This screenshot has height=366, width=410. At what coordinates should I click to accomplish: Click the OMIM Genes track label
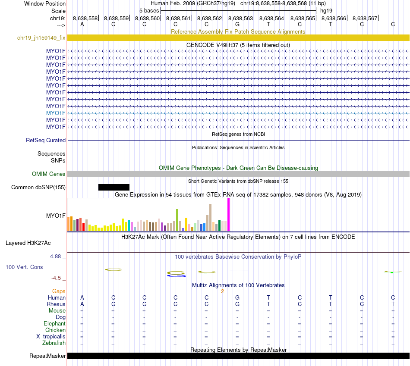tap(48, 174)
